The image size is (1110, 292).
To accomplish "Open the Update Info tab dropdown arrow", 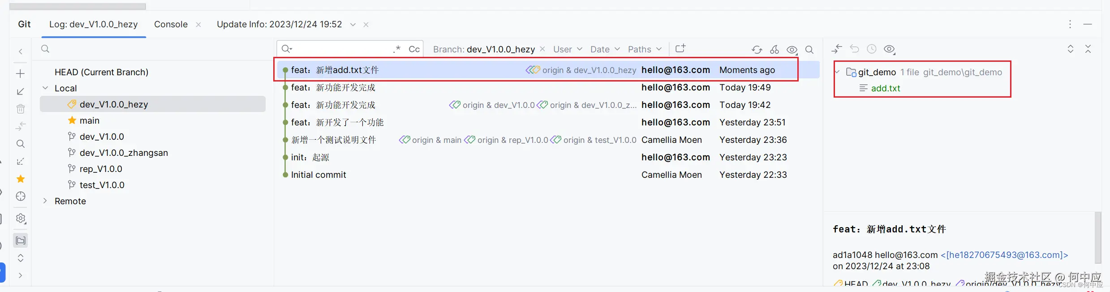I will point(353,25).
